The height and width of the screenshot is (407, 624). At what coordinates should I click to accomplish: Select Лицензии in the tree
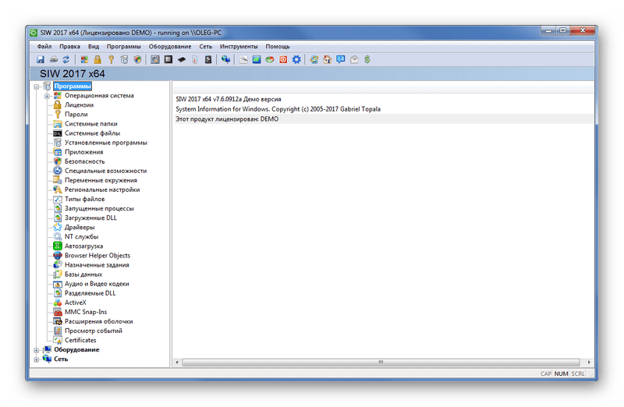click(80, 105)
